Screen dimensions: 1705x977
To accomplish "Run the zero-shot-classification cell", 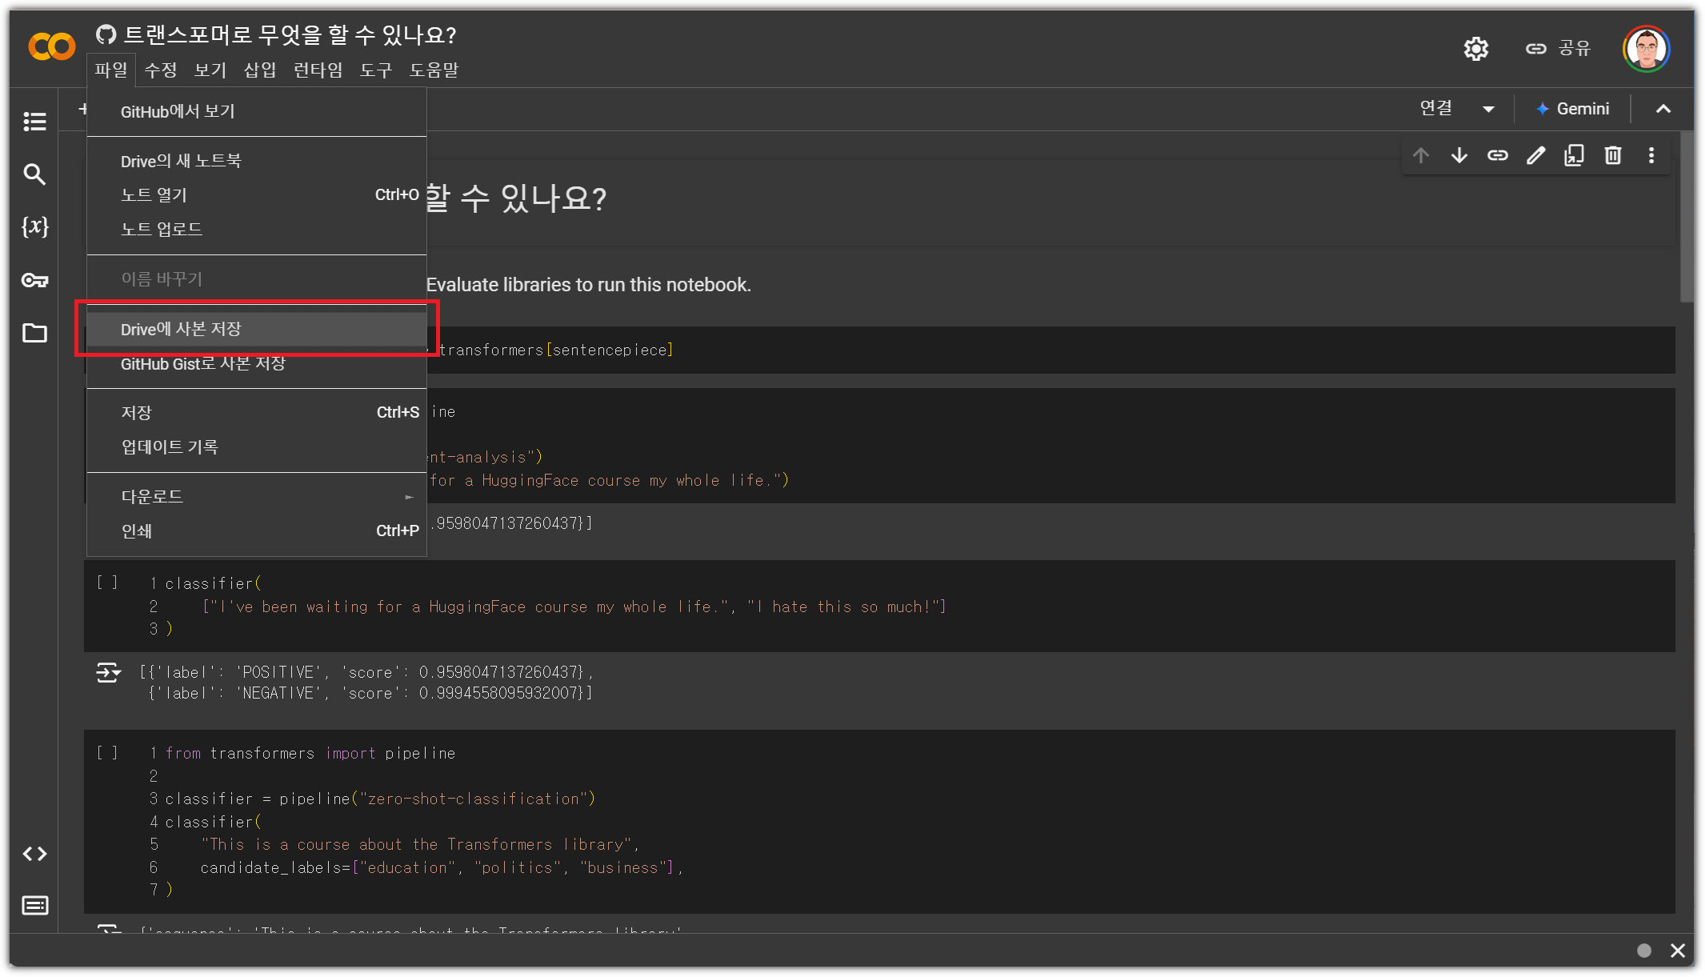I will [x=107, y=753].
